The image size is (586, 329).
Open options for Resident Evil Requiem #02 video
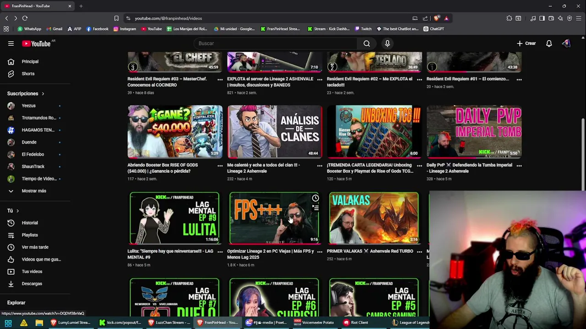(x=419, y=80)
